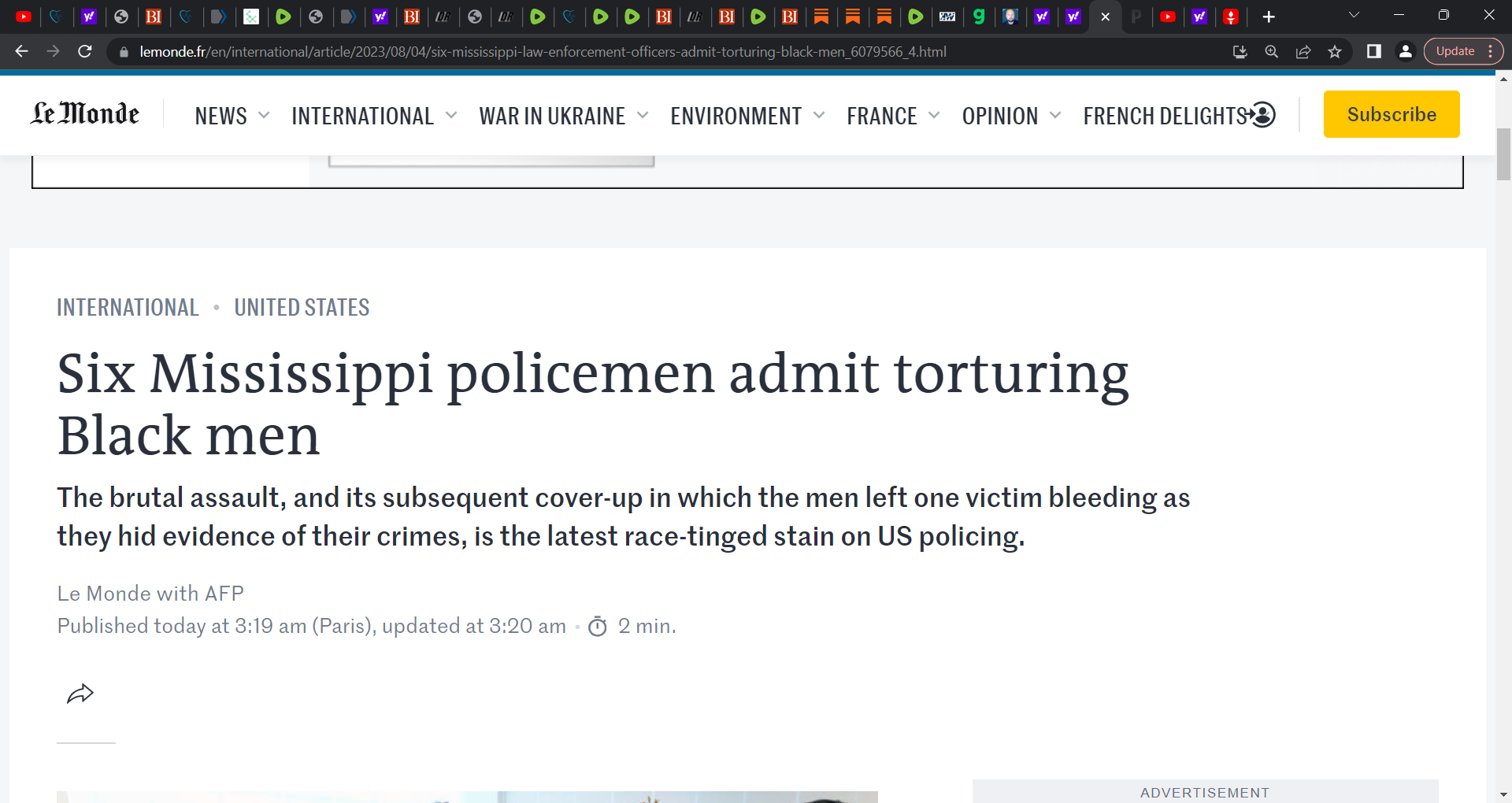Close the current Le Monde tab
Image resolution: width=1512 pixels, height=803 pixels.
1106,17
